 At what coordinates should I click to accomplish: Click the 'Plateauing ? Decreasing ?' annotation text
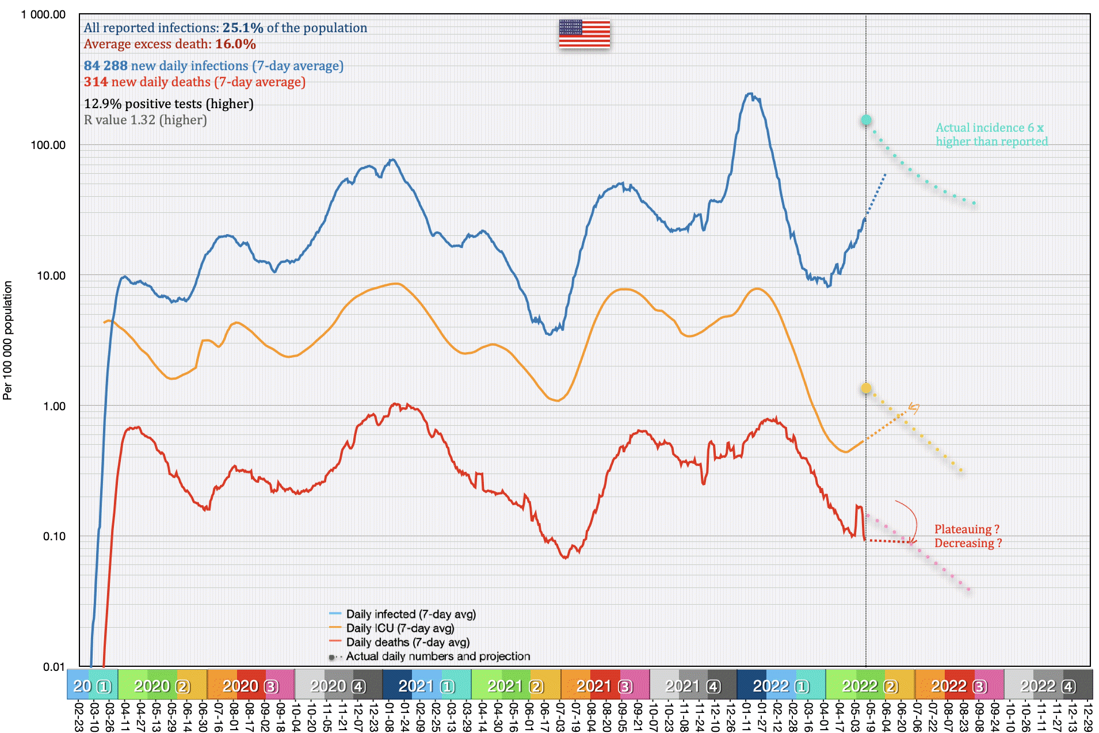coord(968,536)
